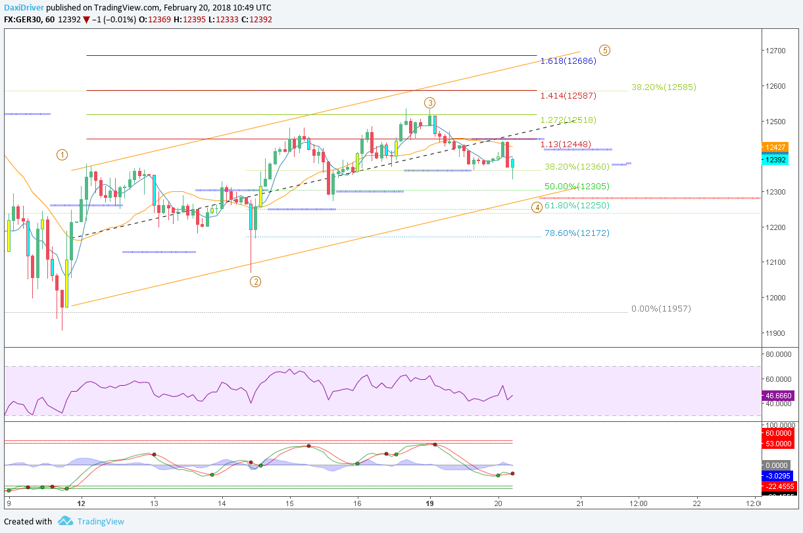
Task: Click the 11900 price axis label
Action: pyautogui.click(x=775, y=333)
